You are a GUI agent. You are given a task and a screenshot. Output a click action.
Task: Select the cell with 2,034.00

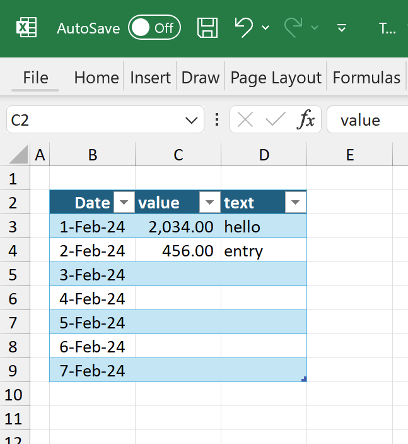coord(178,227)
